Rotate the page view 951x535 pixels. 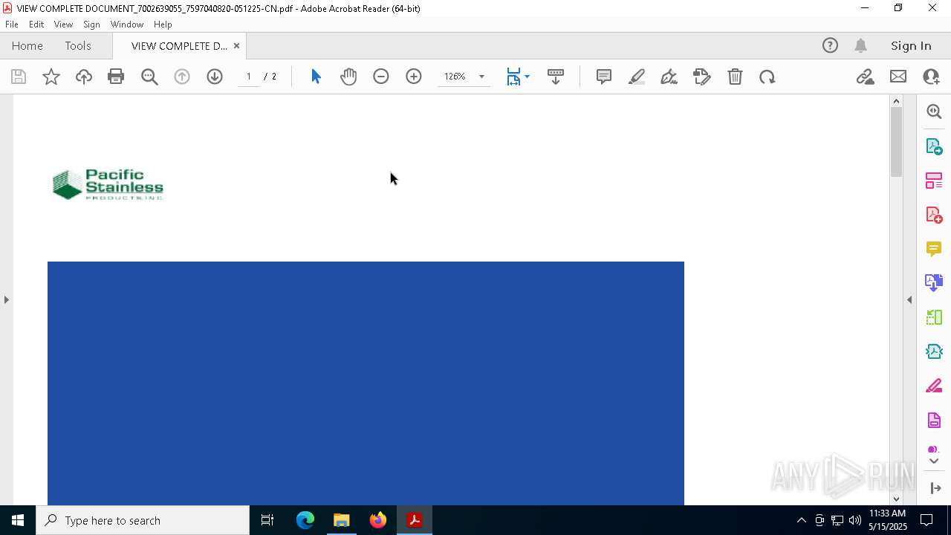point(767,77)
